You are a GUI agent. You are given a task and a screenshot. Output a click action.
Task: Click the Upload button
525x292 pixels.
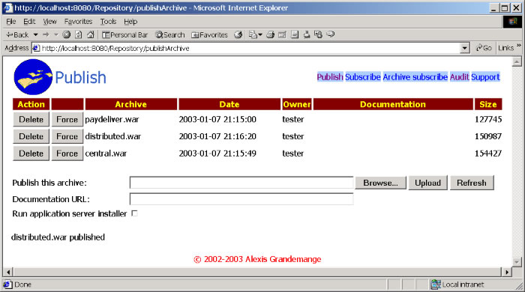[x=428, y=183]
